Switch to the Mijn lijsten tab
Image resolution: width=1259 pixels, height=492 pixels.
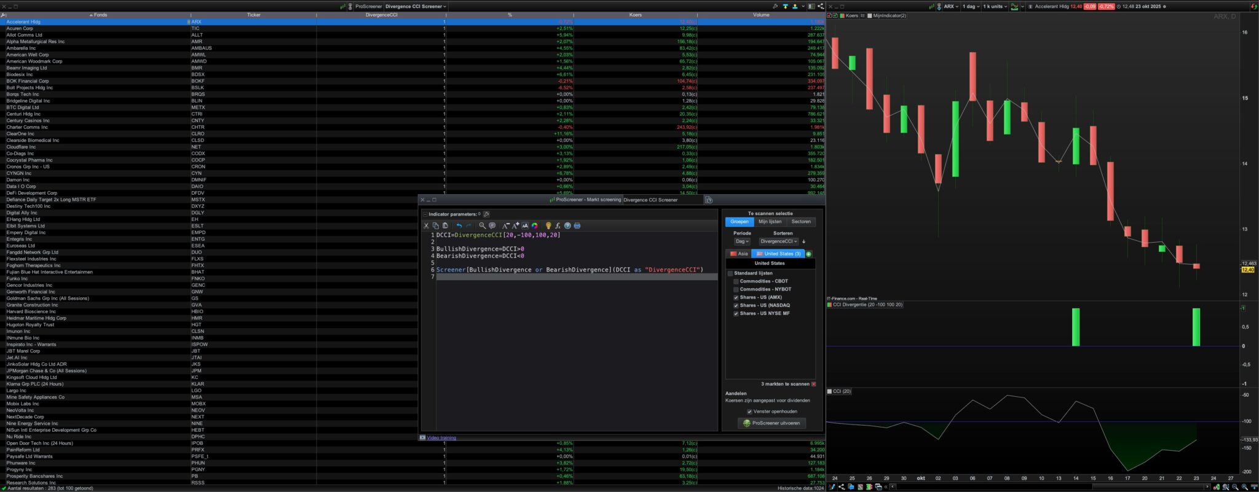click(770, 222)
